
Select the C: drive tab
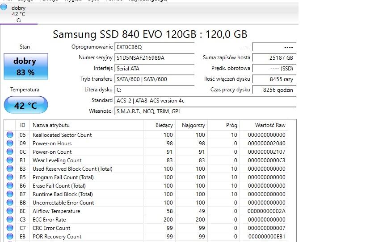pyautogui.click(x=18, y=14)
